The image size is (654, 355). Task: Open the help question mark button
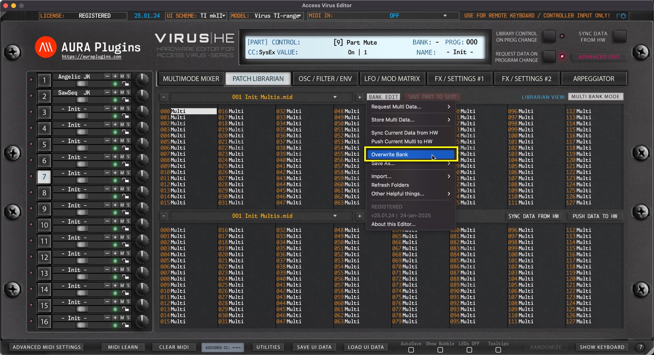tap(641, 347)
